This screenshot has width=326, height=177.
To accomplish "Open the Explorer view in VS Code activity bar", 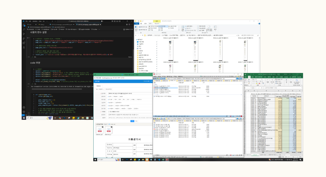I will (x=24, y=25).
